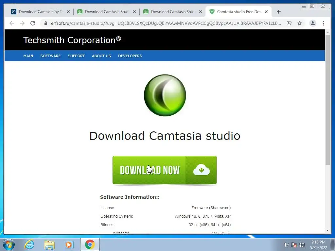Click the License label
The width and height of the screenshot is (335, 251).
tap(107, 208)
